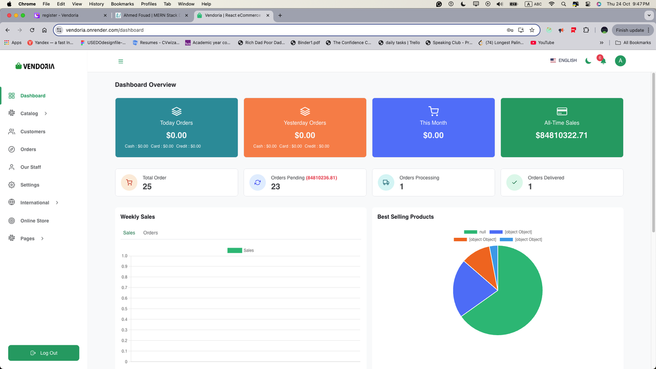The height and width of the screenshot is (369, 656).
Task: Open Chrome three-dot menu next to Finish update
Action: pyautogui.click(x=649, y=30)
